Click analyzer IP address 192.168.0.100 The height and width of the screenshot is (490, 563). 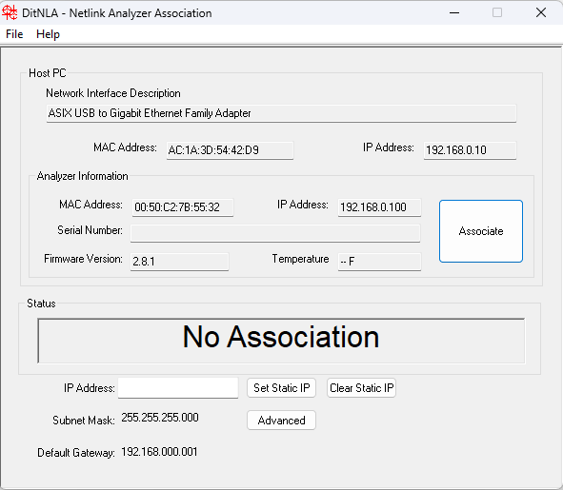click(x=379, y=207)
